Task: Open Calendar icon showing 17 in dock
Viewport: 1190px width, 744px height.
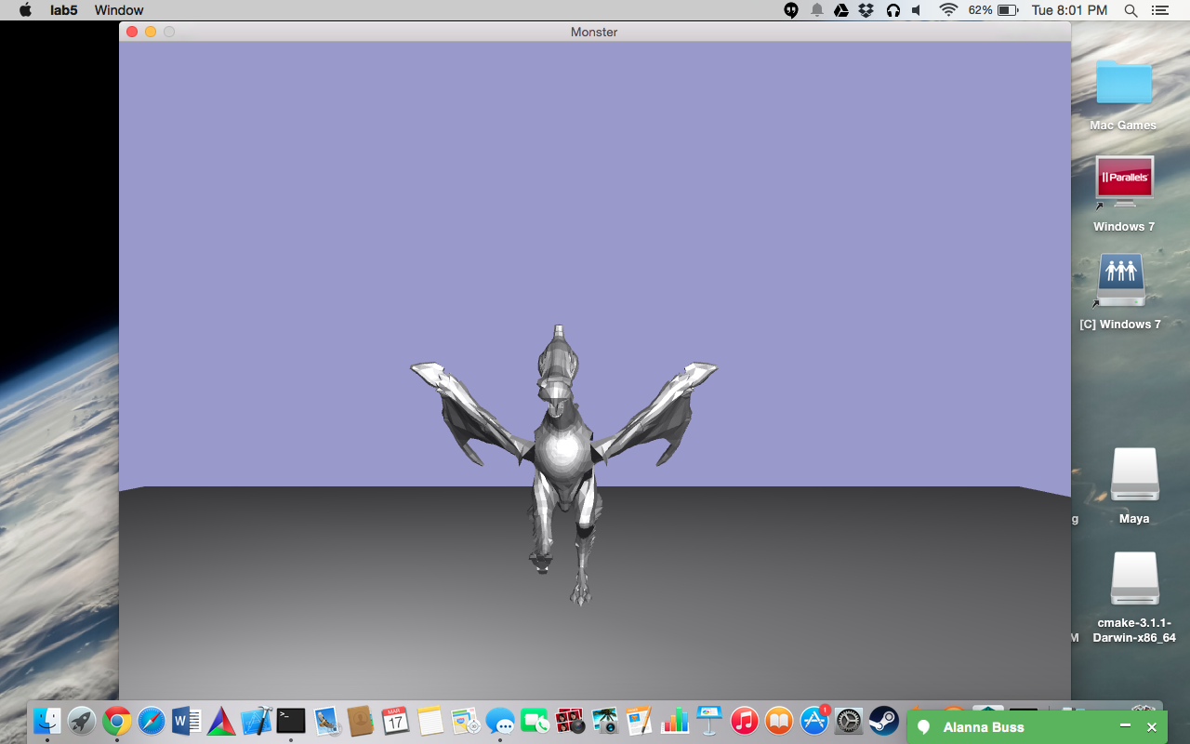Action: 396,721
